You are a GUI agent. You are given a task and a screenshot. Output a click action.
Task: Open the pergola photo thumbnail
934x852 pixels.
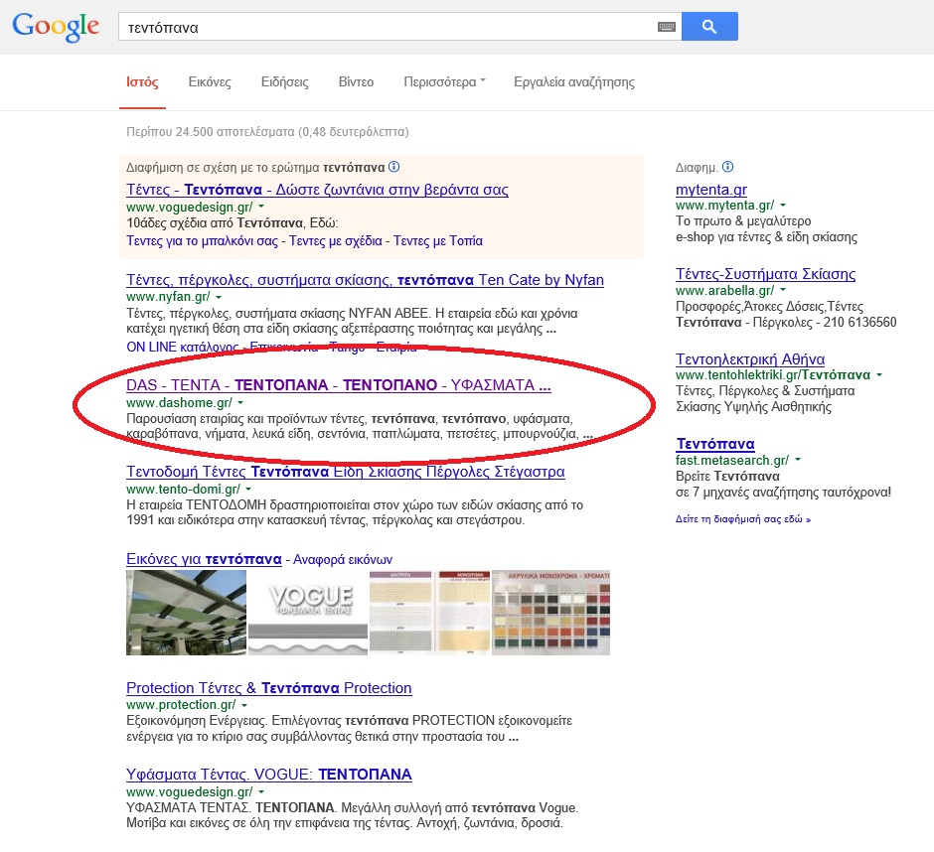point(186,613)
